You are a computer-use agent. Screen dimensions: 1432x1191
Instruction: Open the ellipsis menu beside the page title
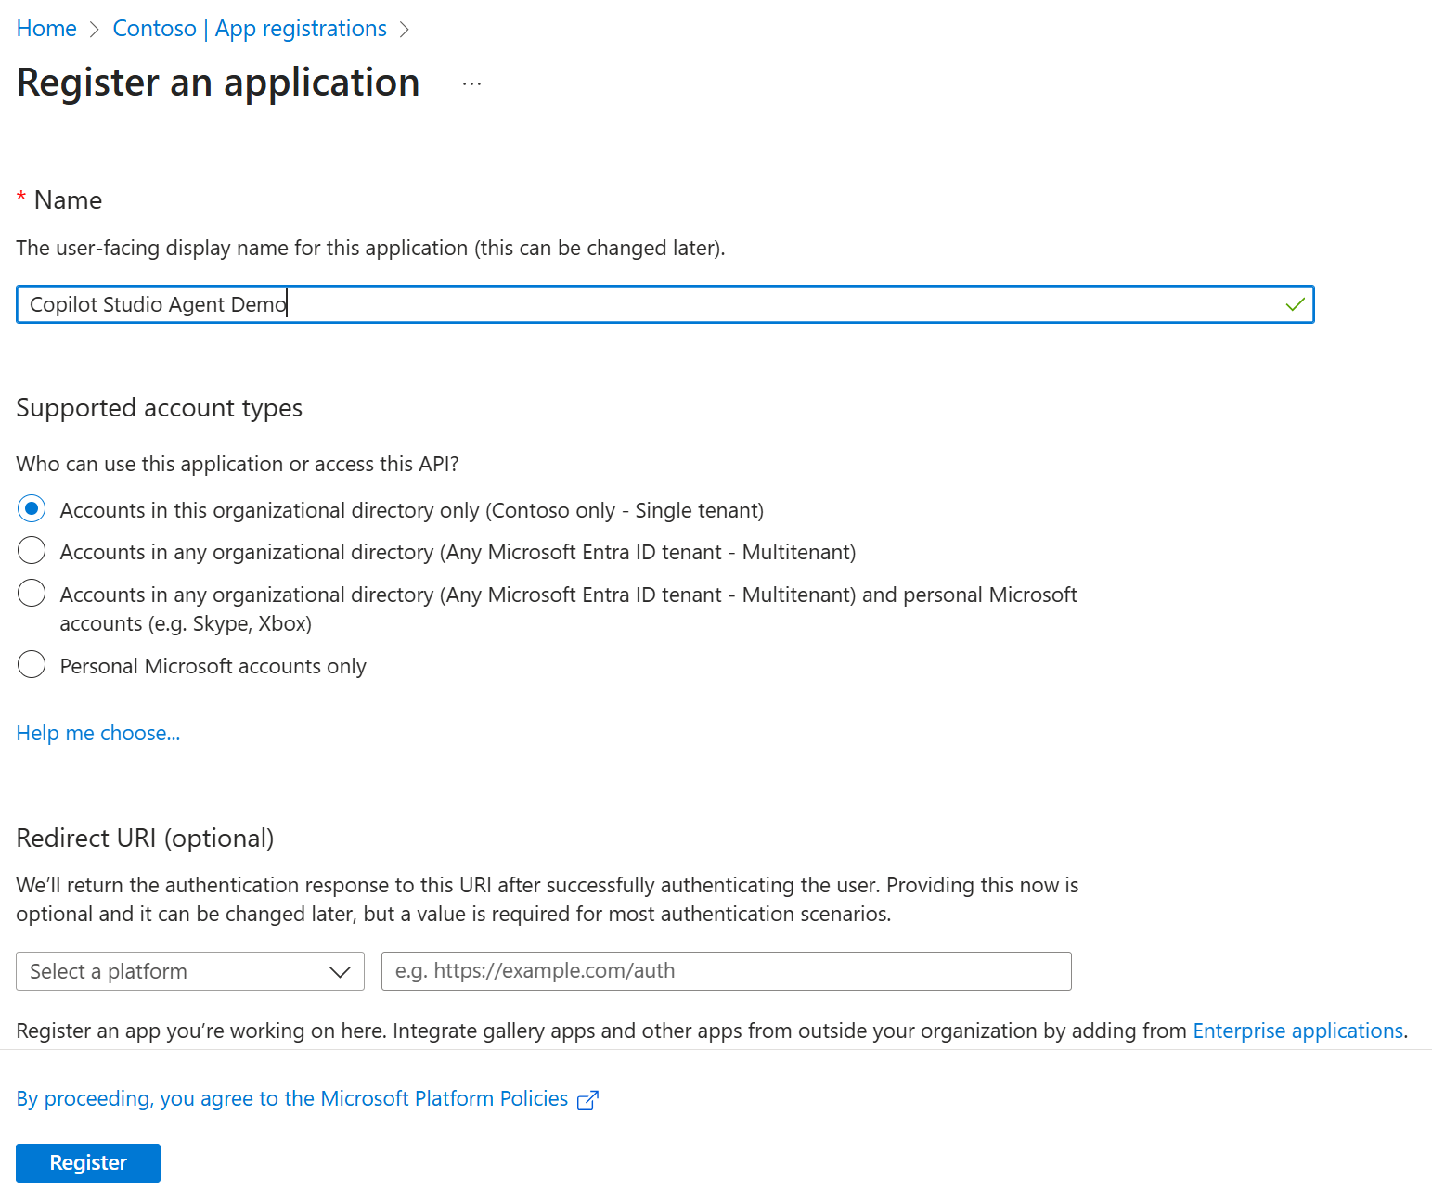(x=471, y=83)
